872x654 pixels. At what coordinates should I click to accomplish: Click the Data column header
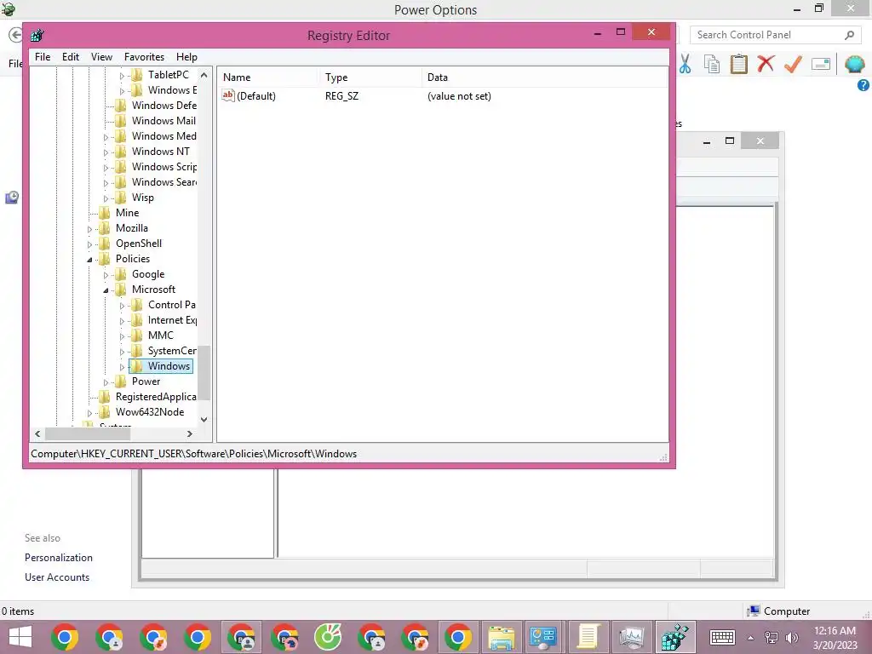(x=545, y=77)
